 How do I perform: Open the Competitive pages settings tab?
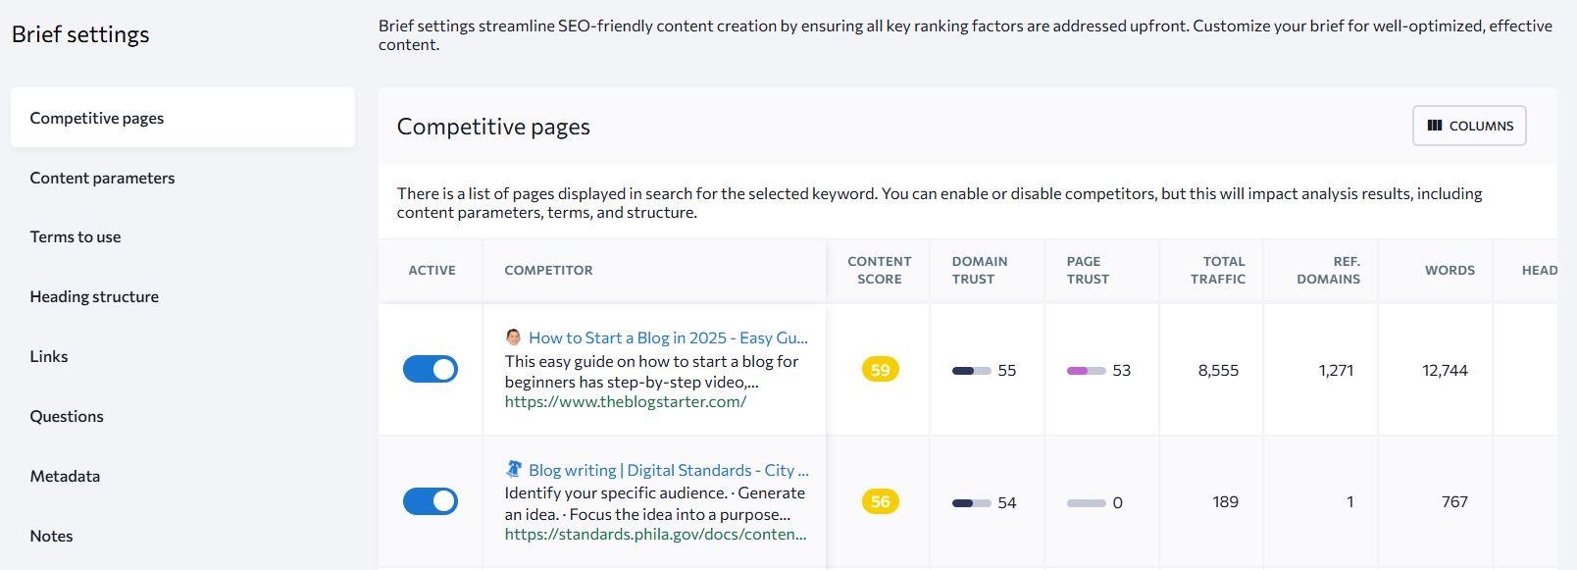point(182,118)
